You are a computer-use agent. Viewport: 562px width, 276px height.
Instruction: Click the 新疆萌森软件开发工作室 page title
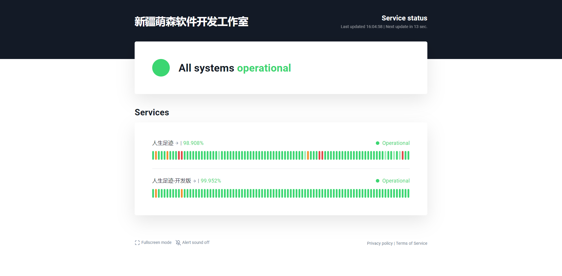coord(191,22)
